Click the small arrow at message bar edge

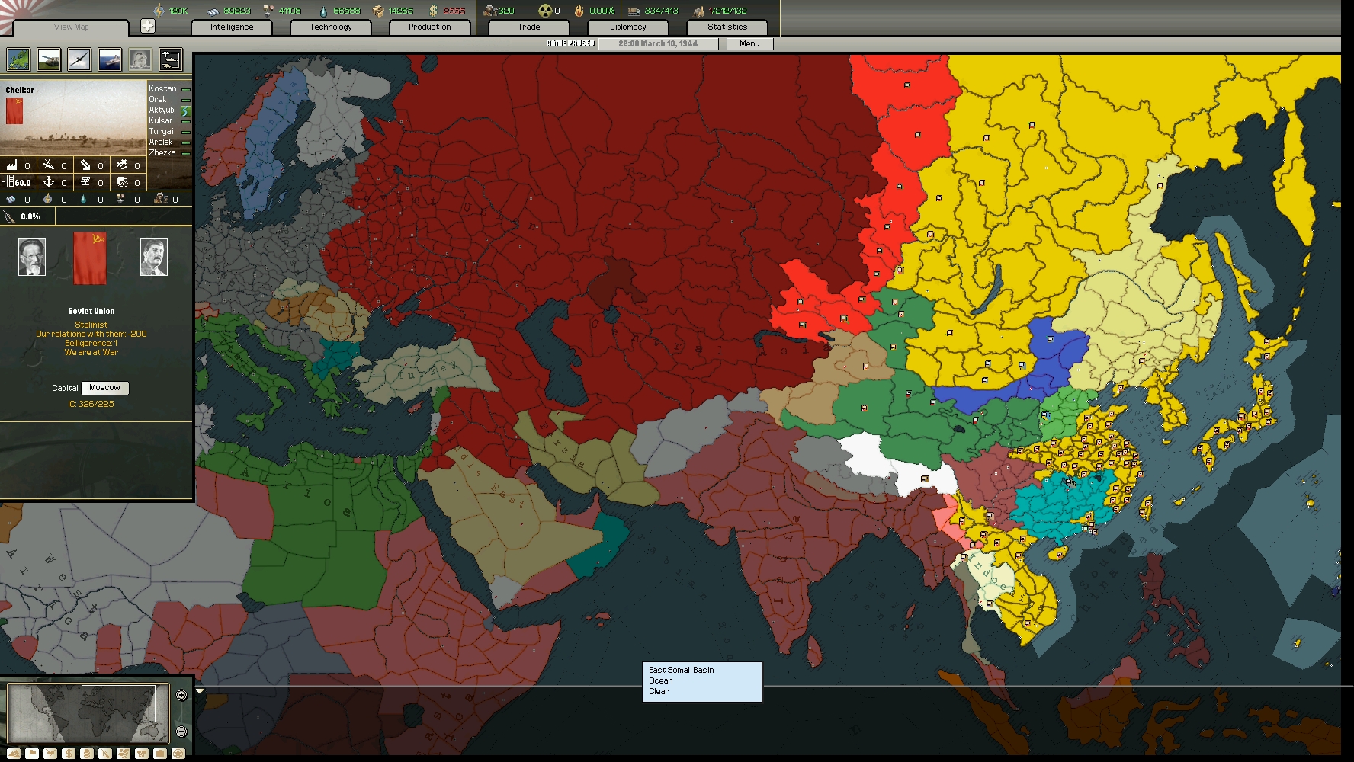(200, 691)
